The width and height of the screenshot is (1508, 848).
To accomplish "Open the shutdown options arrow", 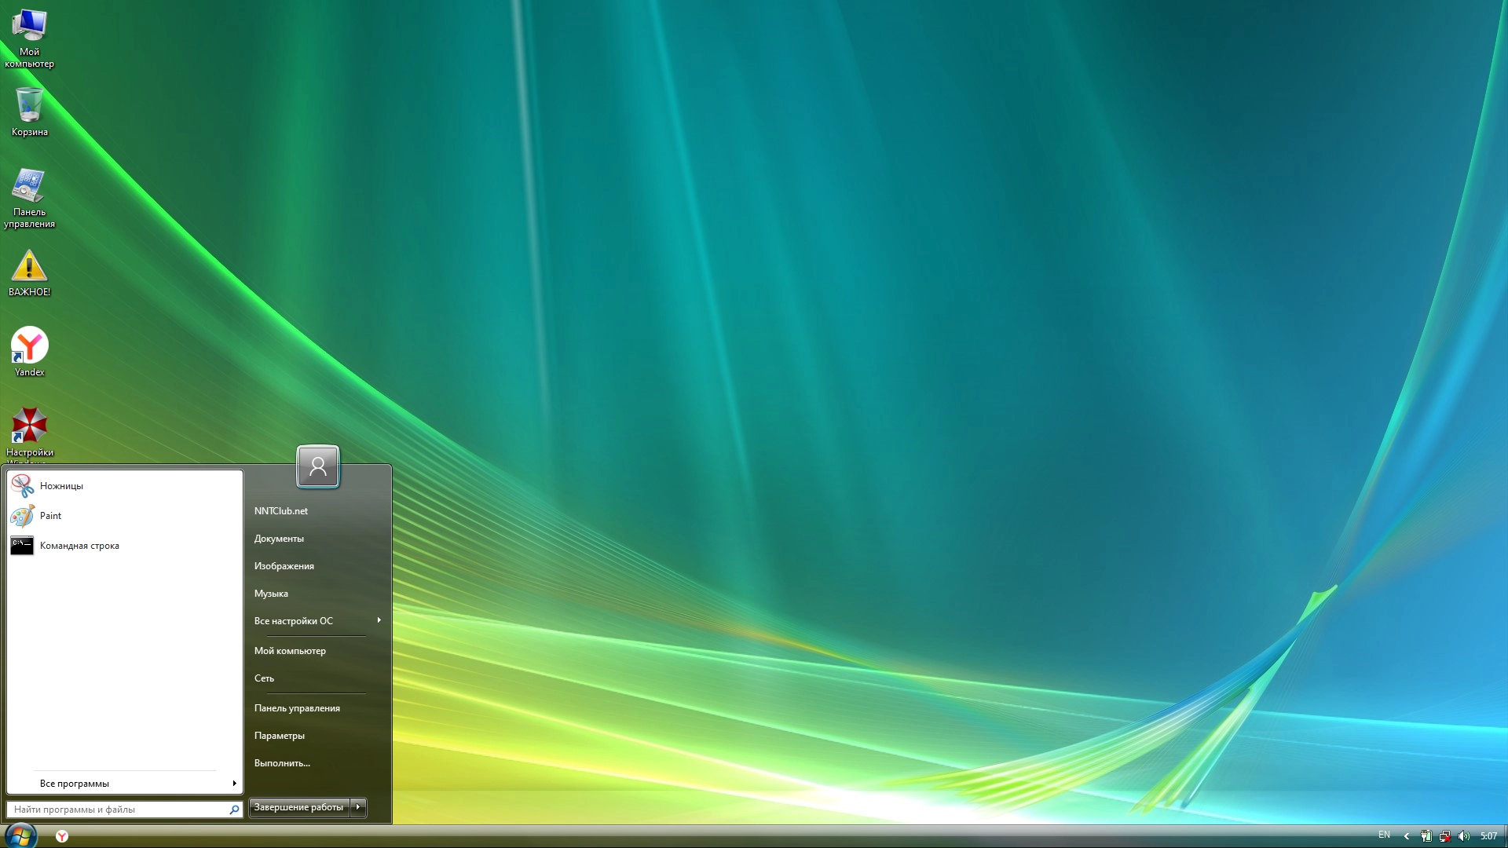I will [358, 807].
